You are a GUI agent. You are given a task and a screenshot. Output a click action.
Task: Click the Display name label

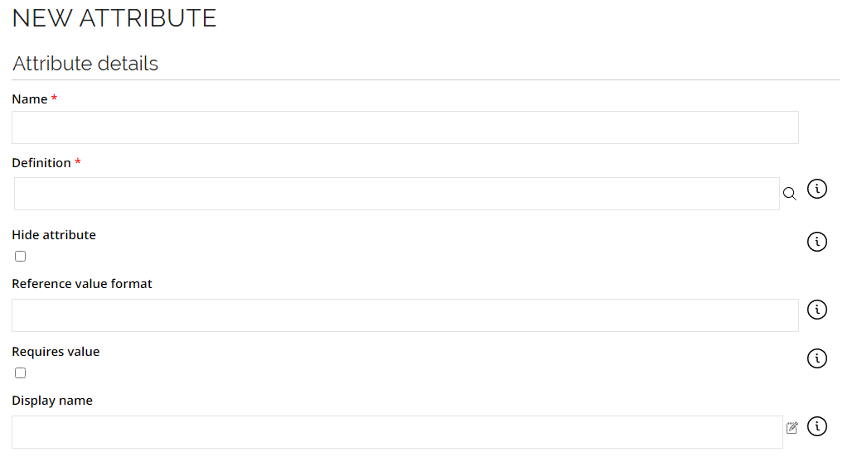pyautogui.click(x=52, y=401)
